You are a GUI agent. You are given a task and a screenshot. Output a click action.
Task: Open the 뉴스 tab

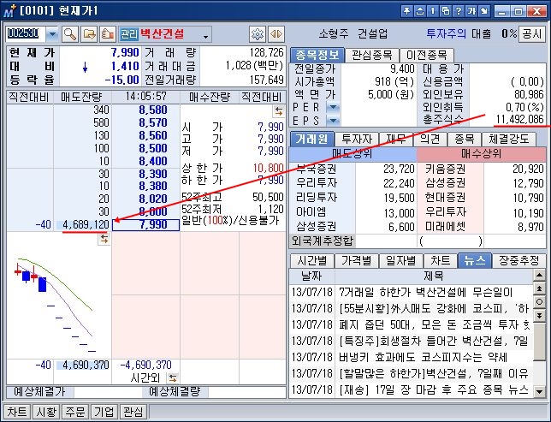[475, 260]
